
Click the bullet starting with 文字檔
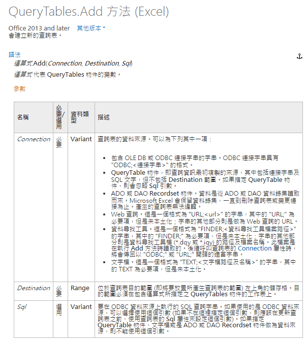(x=203, y=266)
